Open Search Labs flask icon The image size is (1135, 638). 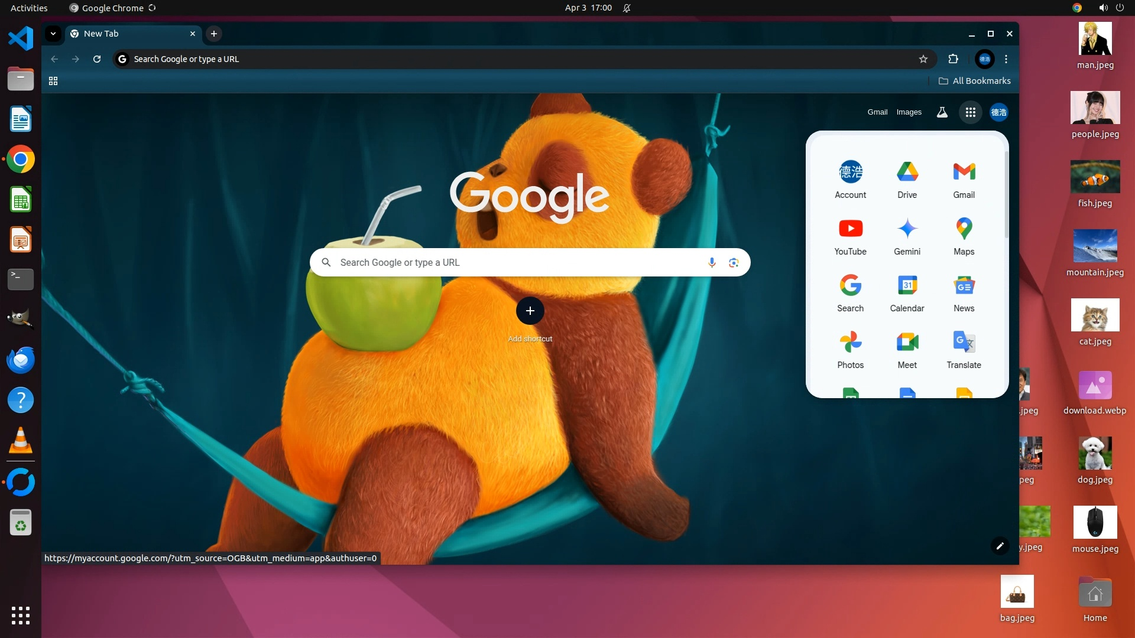click(x=942, y=112)
